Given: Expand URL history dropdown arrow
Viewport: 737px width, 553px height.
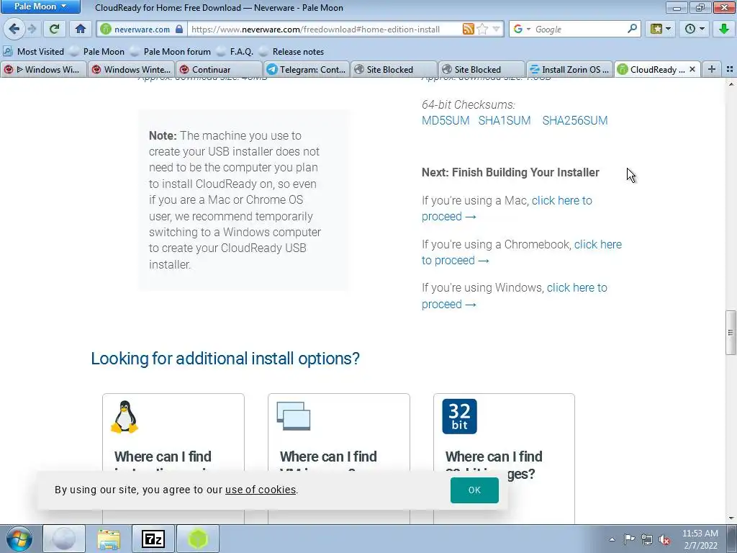Looking at the screenshot, I should (497, 29).
